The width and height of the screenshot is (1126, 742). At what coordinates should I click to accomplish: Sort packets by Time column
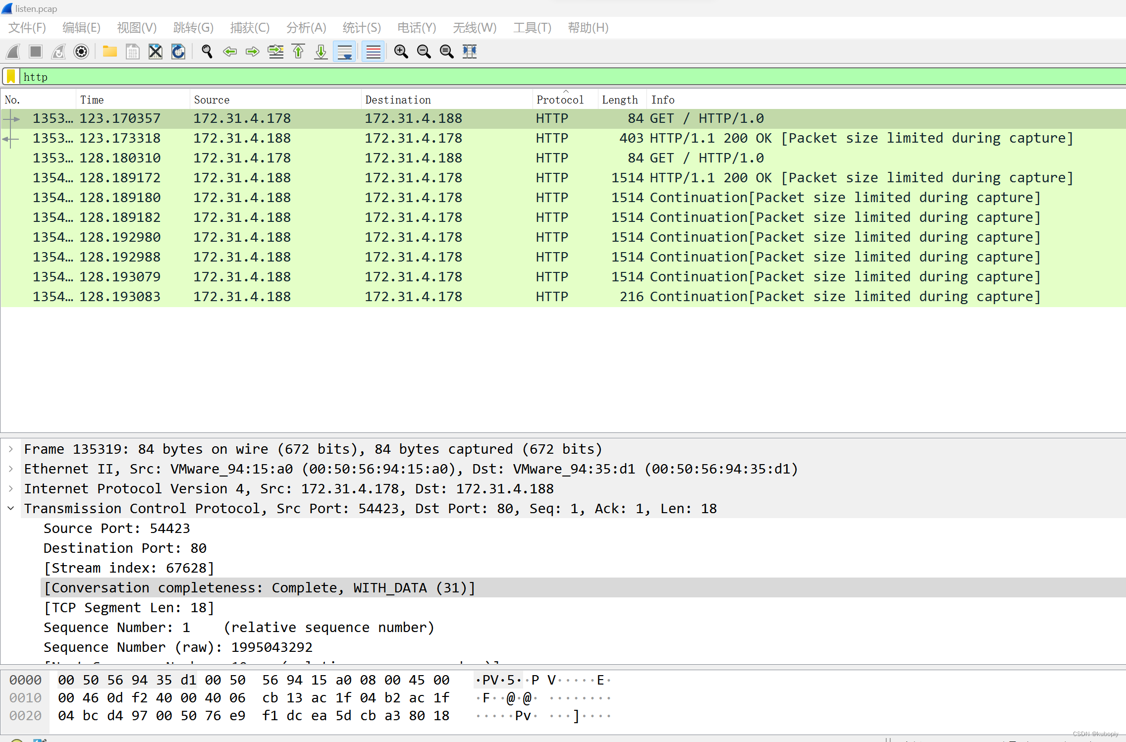point(133,100)
